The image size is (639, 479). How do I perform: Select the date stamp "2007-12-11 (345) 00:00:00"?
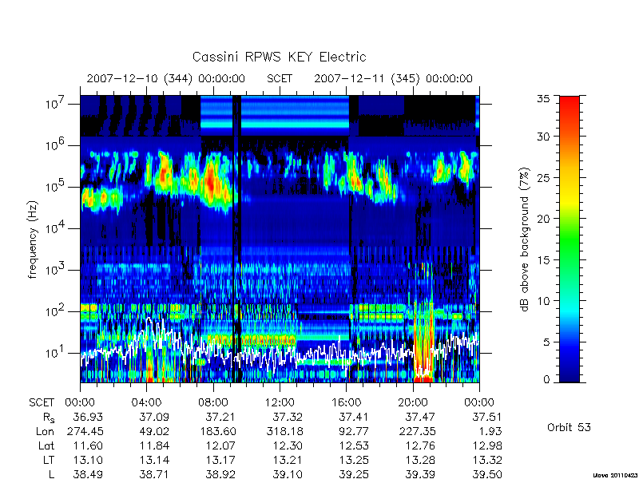[x=393, y=78]
